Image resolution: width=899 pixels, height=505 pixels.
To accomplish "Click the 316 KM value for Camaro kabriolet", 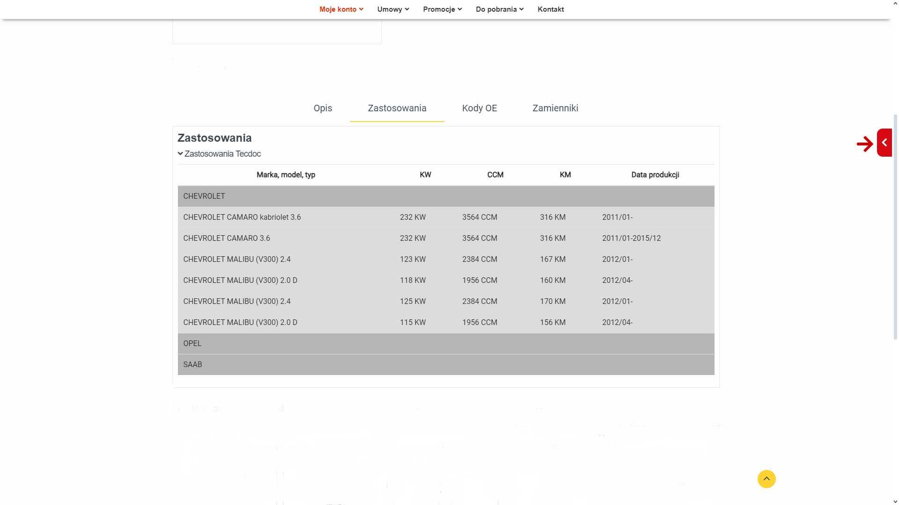I will [553, 217].
